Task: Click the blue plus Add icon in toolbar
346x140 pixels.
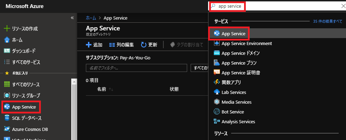Action: (89, 45)
